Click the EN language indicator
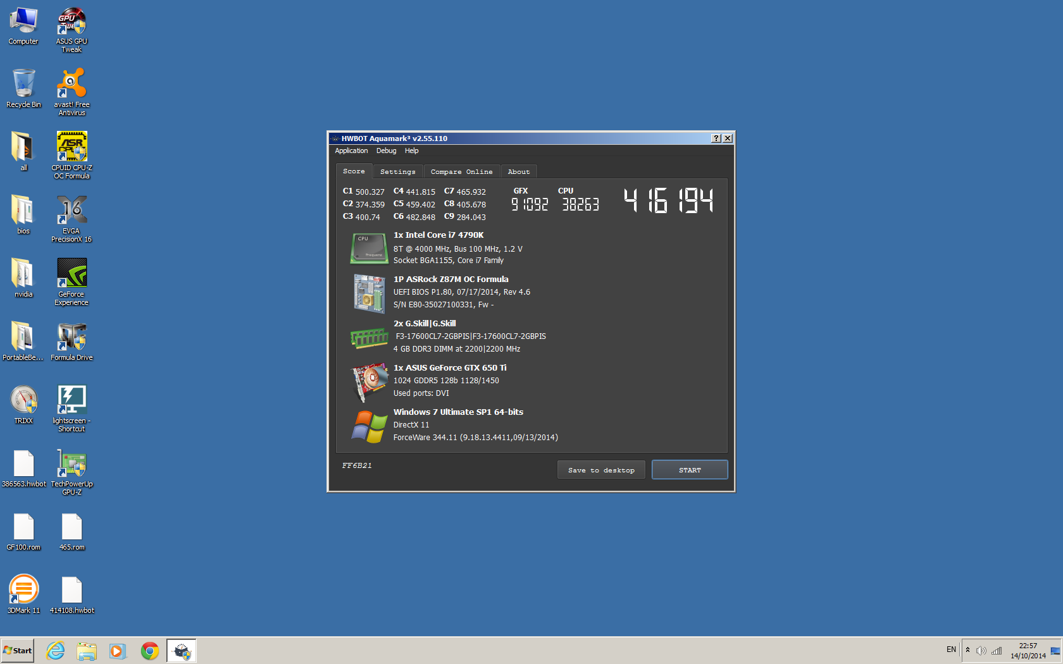Image resolution: width=1063 pixels, height=664 pixels. click(951, 650)
